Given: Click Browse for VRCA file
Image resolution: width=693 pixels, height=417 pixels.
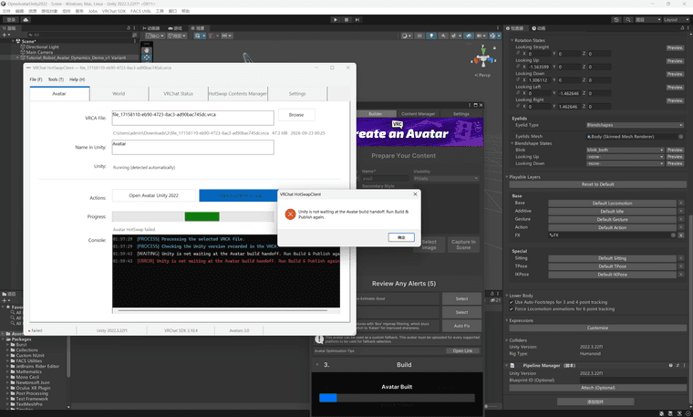Looking at the screenshot, I should [296, 115].
